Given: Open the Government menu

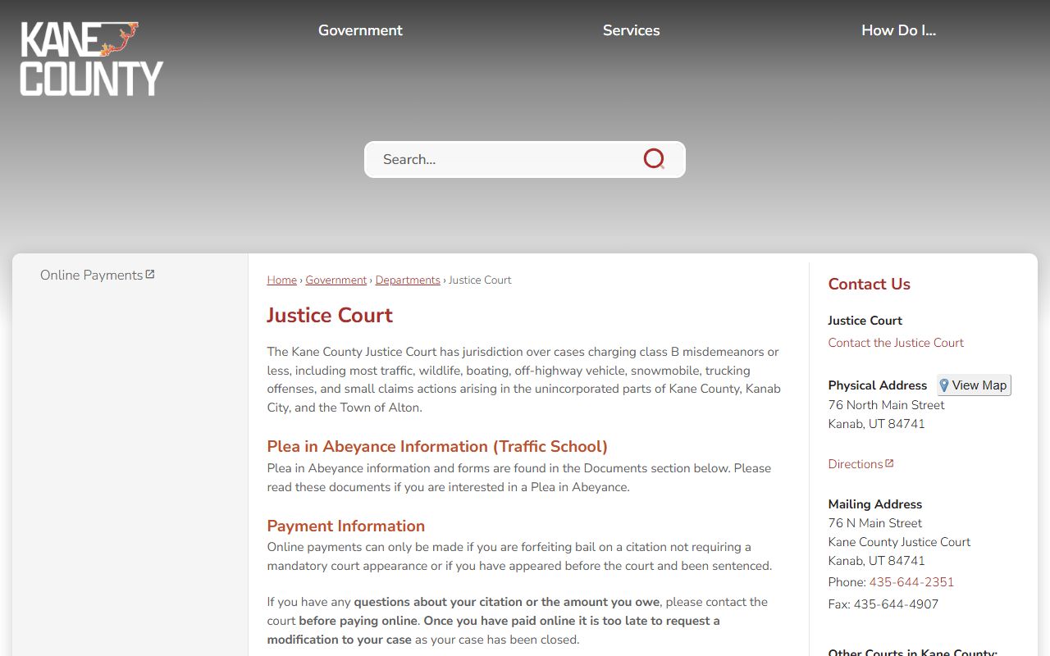Looking at the screenshot, I should point(360,30).
